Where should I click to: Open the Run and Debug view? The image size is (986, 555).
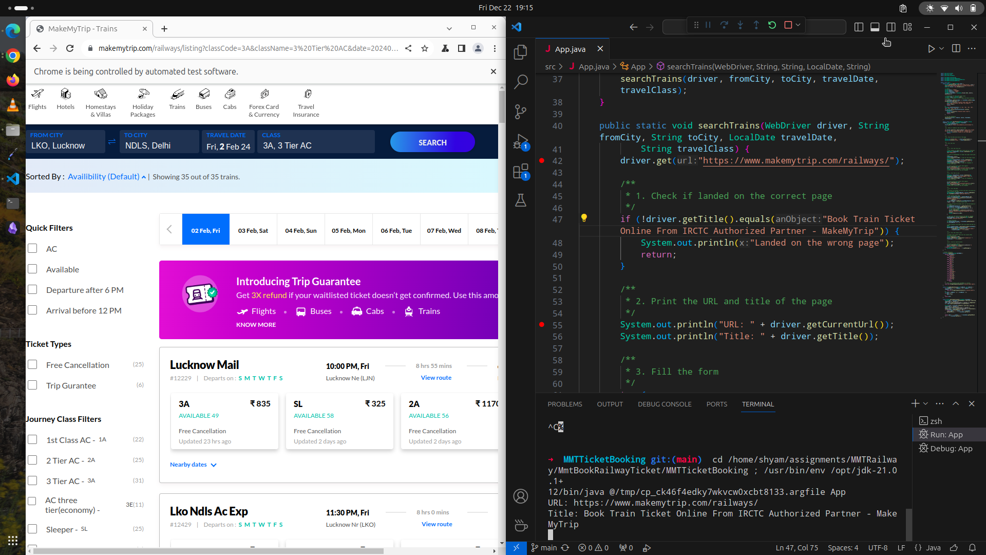(x=520, y=141)
